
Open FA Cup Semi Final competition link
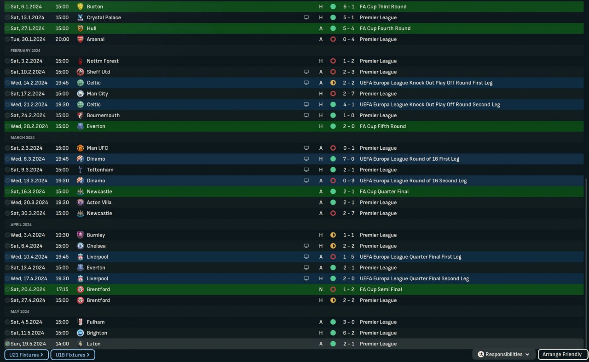[381, 289]
